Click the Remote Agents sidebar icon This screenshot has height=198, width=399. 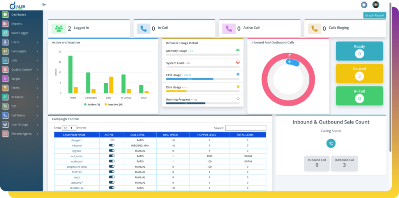click(5, 134)
